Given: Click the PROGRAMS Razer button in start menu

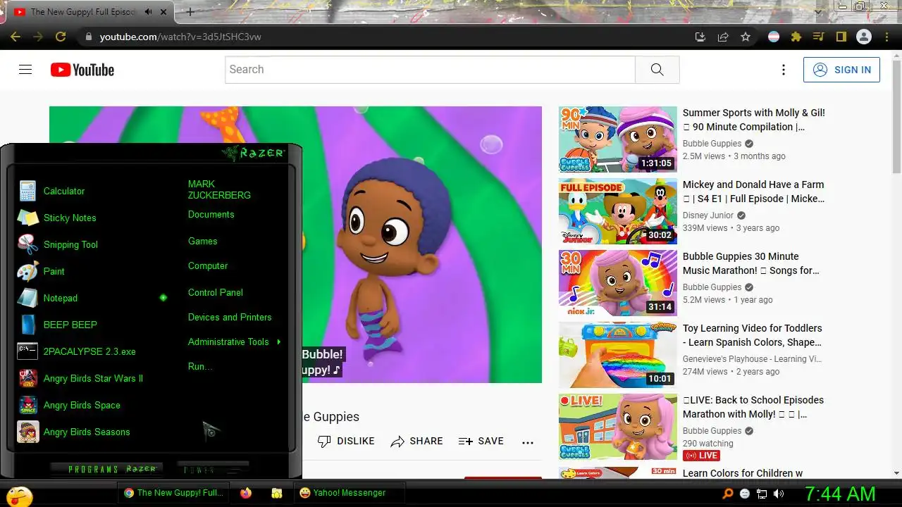Looking at the screenshot, I should 107,469.
